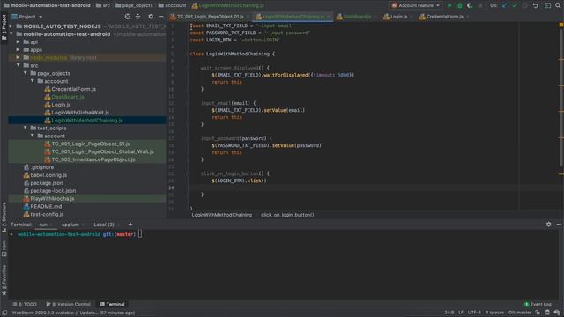The width and height of the screenshot is (564, 317).
Task: Run the Account Feature configuration
Action: 449,5
